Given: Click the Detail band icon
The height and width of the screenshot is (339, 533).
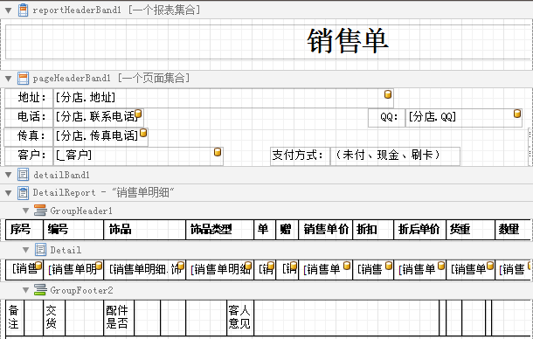Looking at the screenshot, I should tap(40, 250).
